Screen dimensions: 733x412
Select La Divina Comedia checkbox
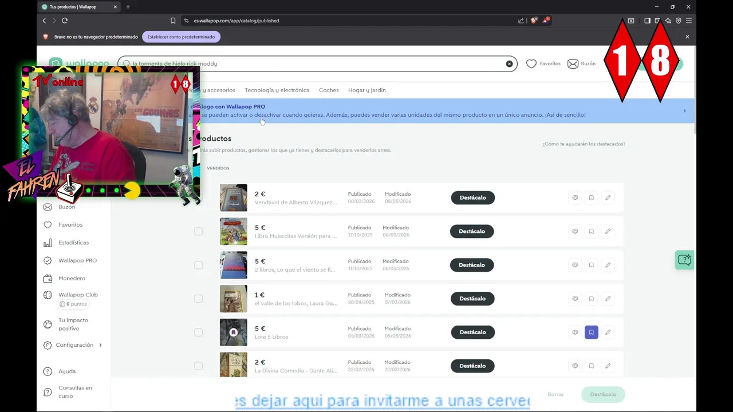click(198, 366)
